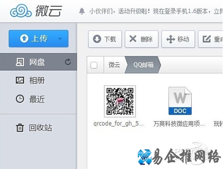Click the download arrow circle icon
The image size is (223, 169).
tap(97, 39)
